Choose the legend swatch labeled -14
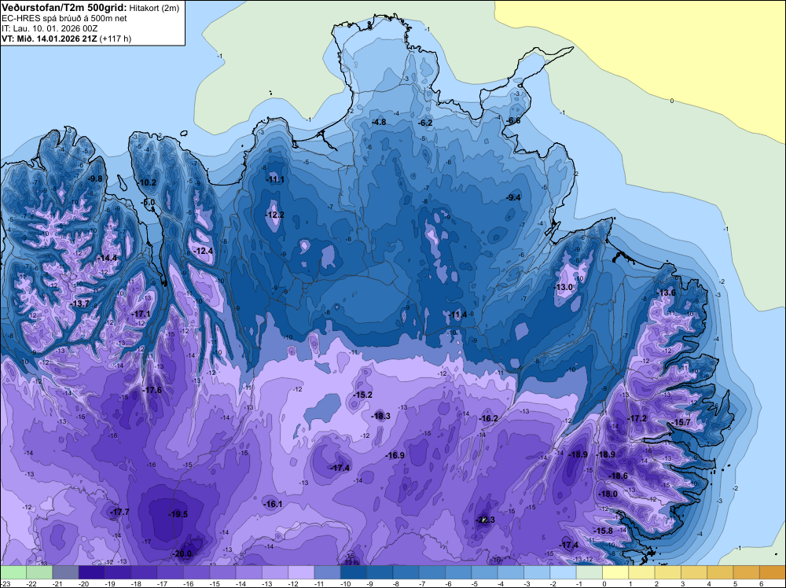The width and height of the screenshot is (786, 588). pos(248,572)
